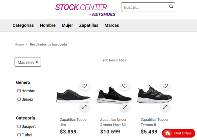Tick the Basquet category checkbox
The width and height of the screenshot is (197, 140).
click(19, 126)
